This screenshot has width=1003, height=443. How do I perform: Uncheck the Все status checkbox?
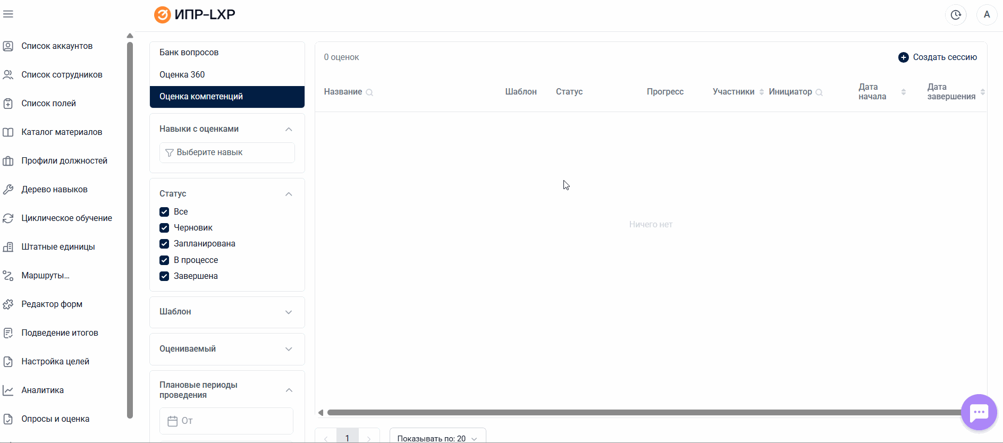(x=164, y=212)
